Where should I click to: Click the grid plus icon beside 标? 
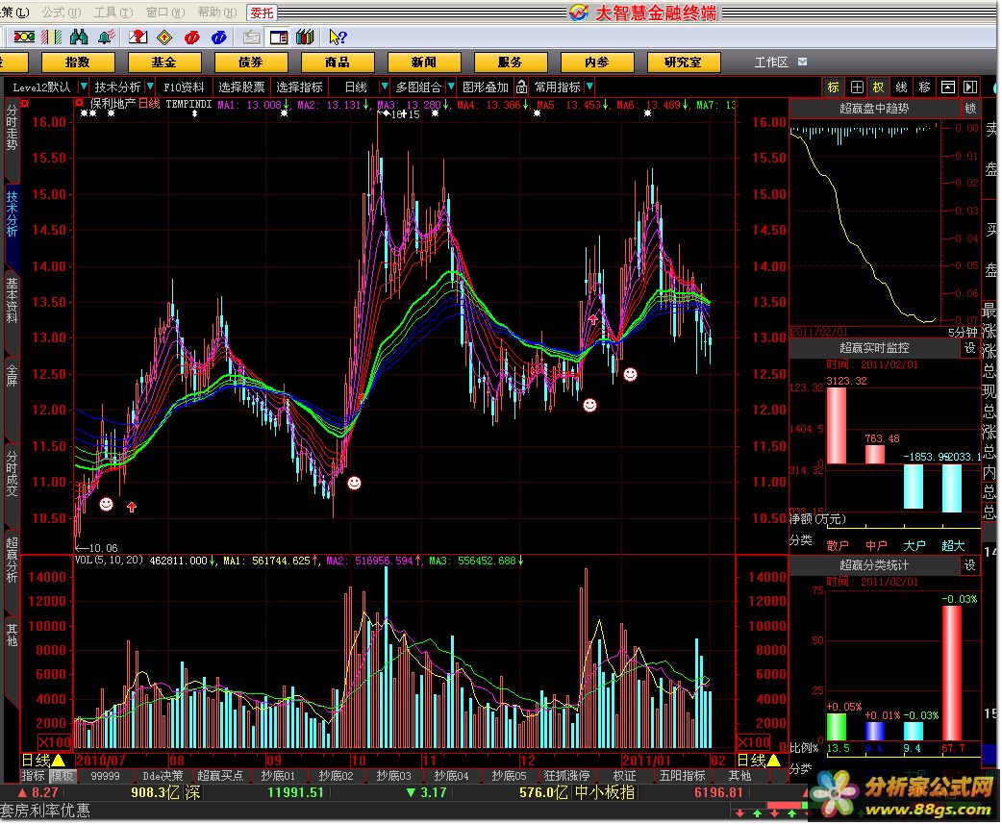(x=856, y=87)
